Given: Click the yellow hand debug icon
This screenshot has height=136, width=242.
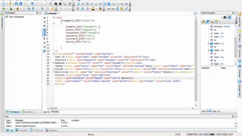Looking at the screenshot, I should (x=53, y=9).
